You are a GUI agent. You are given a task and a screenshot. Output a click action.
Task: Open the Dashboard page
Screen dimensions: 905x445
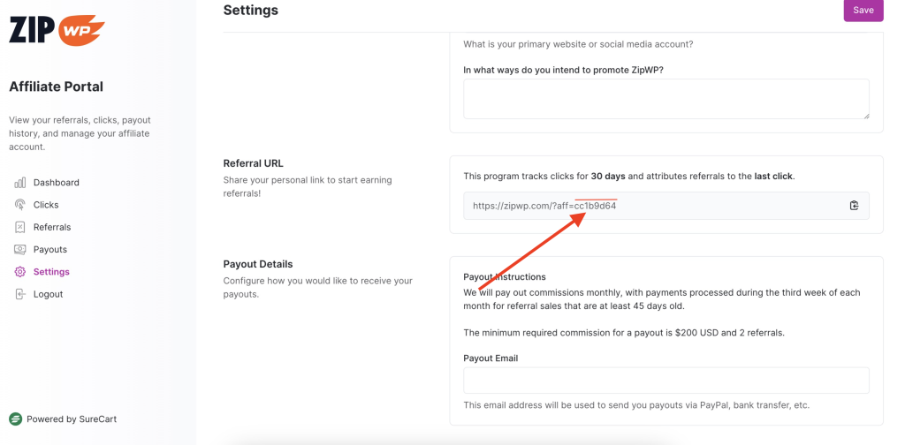pos(56,183)
